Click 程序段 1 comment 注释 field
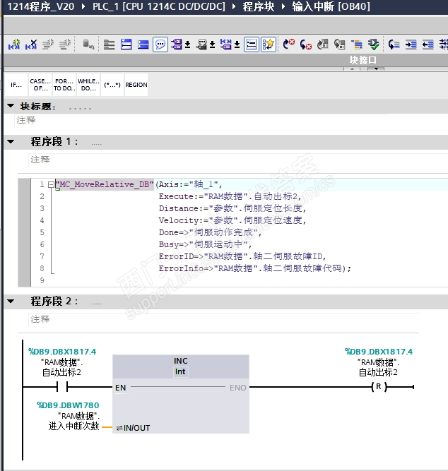Viewport: 448px width, 471px height. pos(238,160)
